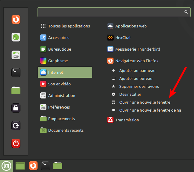The height and width of the screenshot is (172, 194).
Task: Click the Accessoires scissors icon
Action: (x=43, y=38)
